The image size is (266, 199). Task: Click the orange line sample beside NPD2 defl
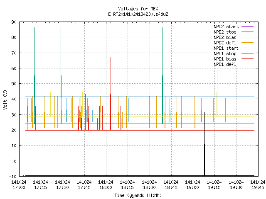coord(248,43)
